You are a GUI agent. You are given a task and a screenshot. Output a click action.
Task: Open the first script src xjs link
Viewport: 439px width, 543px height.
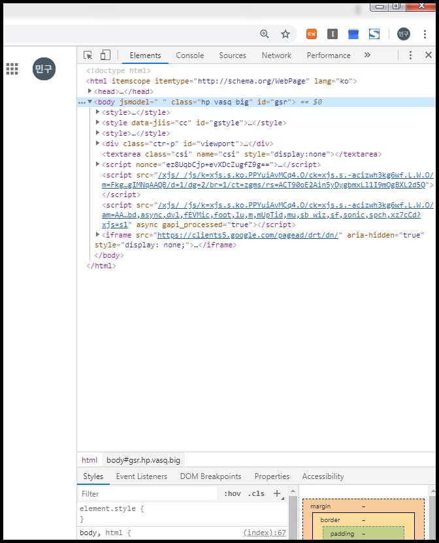tap(267, 180)
